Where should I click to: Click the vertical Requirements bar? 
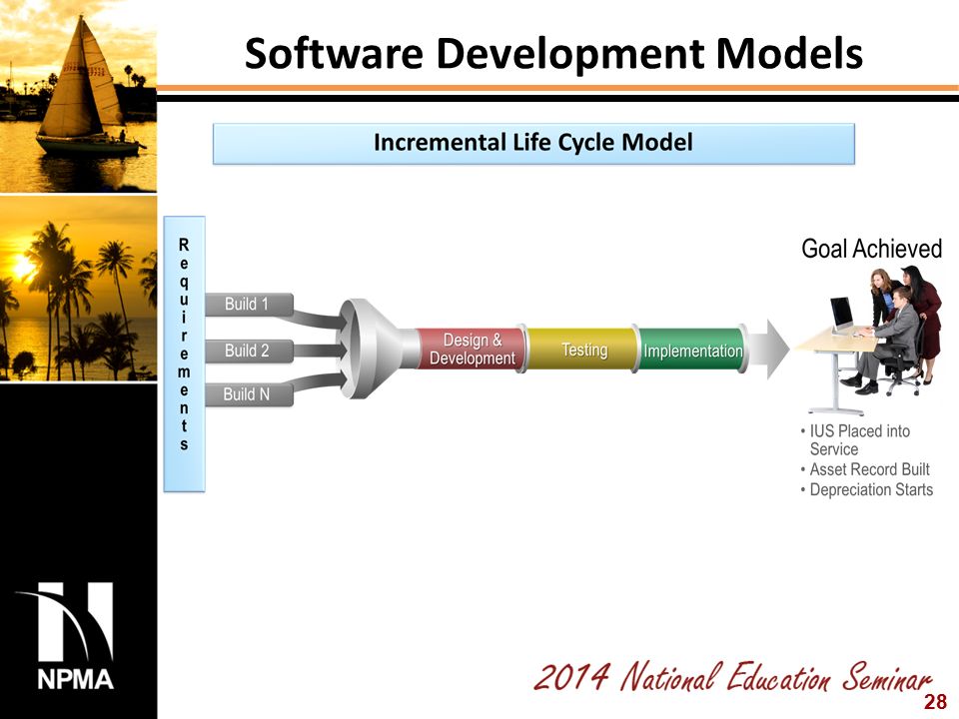(184, 354)
